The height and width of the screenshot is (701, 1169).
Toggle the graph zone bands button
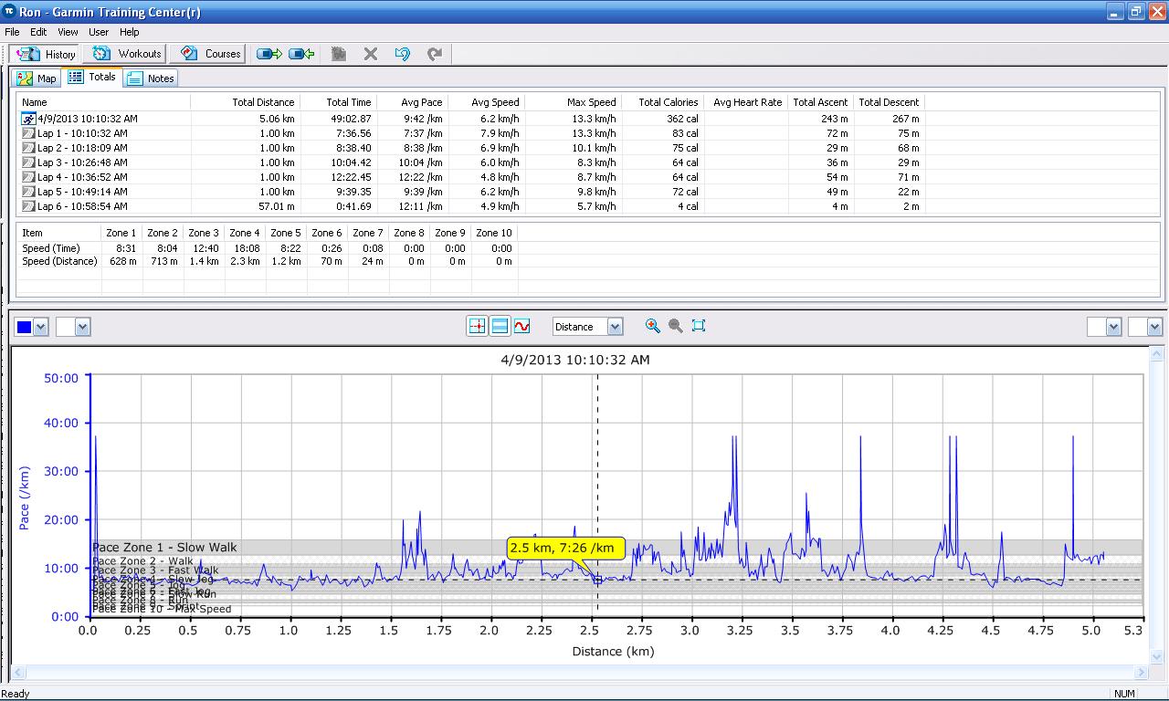click(500, 326)
